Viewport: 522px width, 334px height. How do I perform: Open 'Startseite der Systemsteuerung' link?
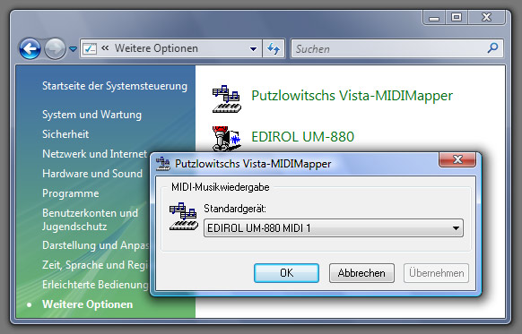115,86
